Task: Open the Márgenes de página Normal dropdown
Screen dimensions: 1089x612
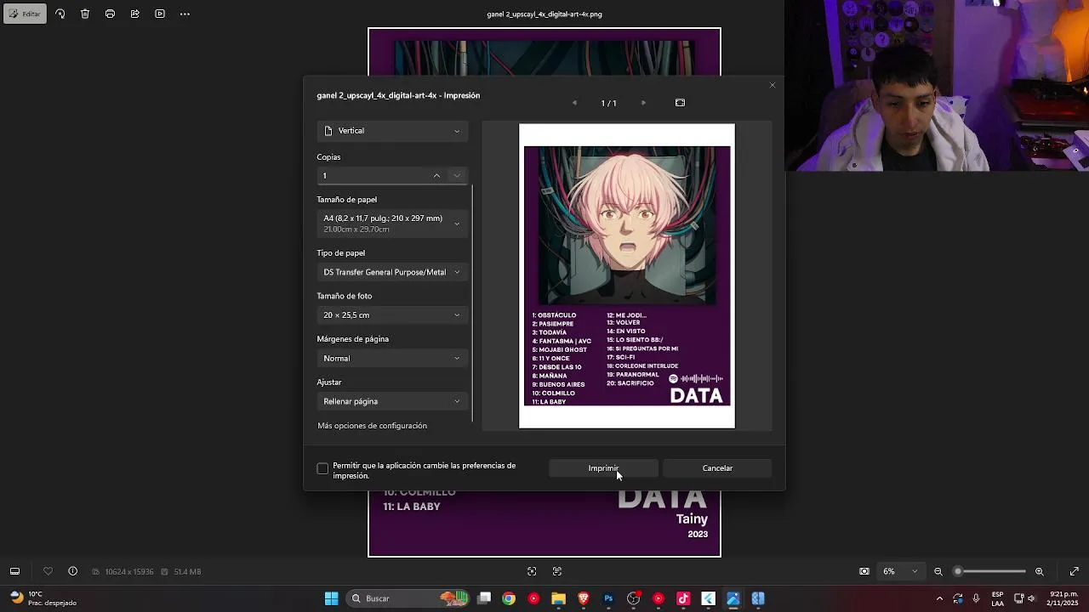Action: point(392,359)
